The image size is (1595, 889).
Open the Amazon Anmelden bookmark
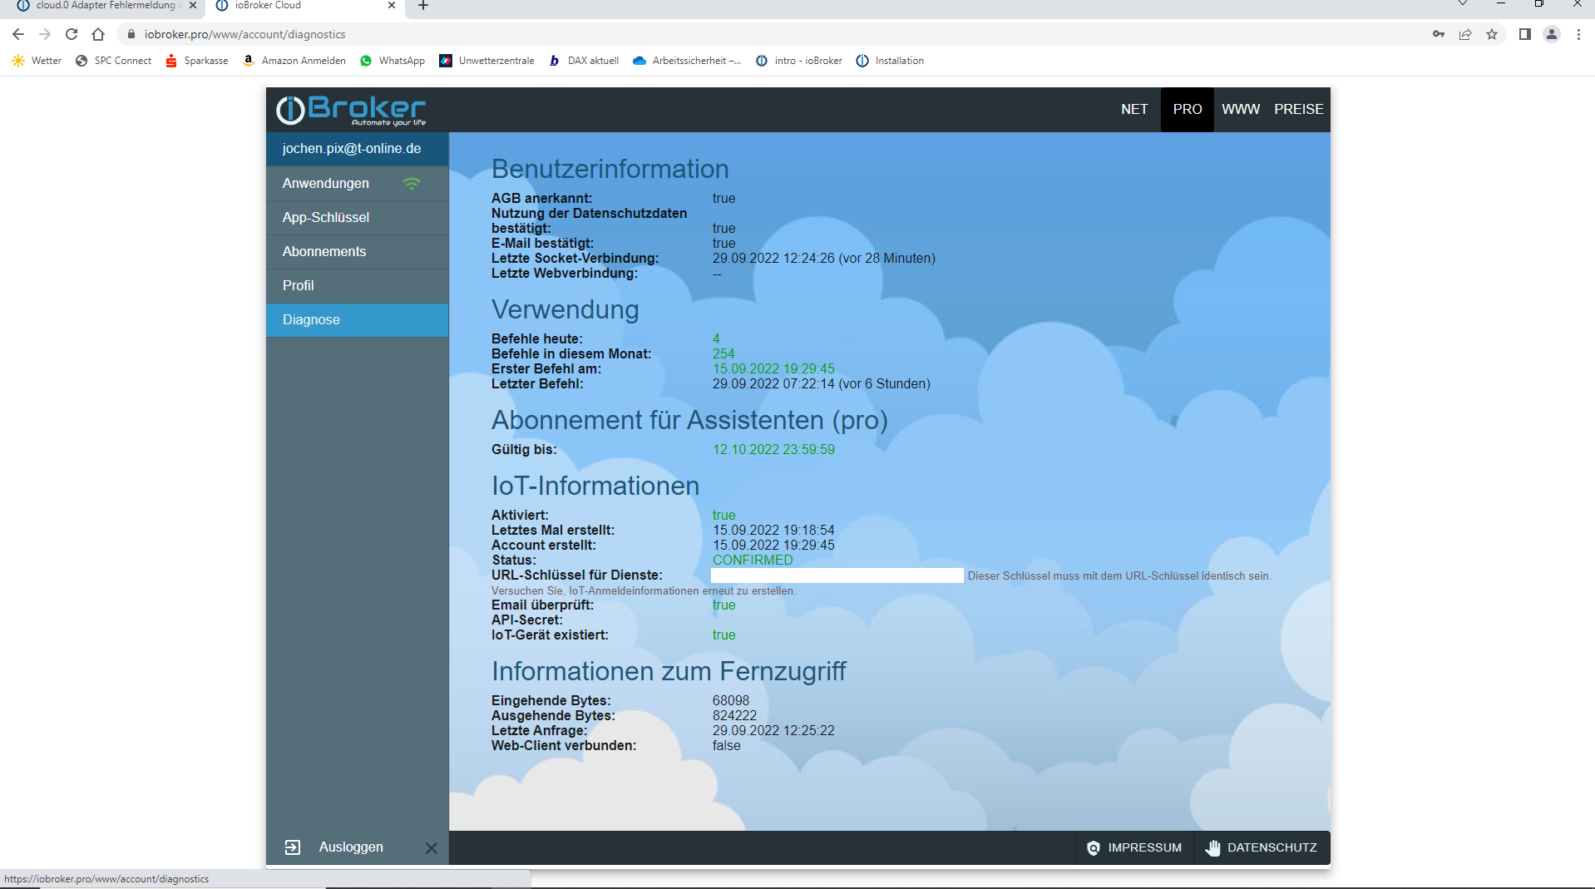(294, 61)
